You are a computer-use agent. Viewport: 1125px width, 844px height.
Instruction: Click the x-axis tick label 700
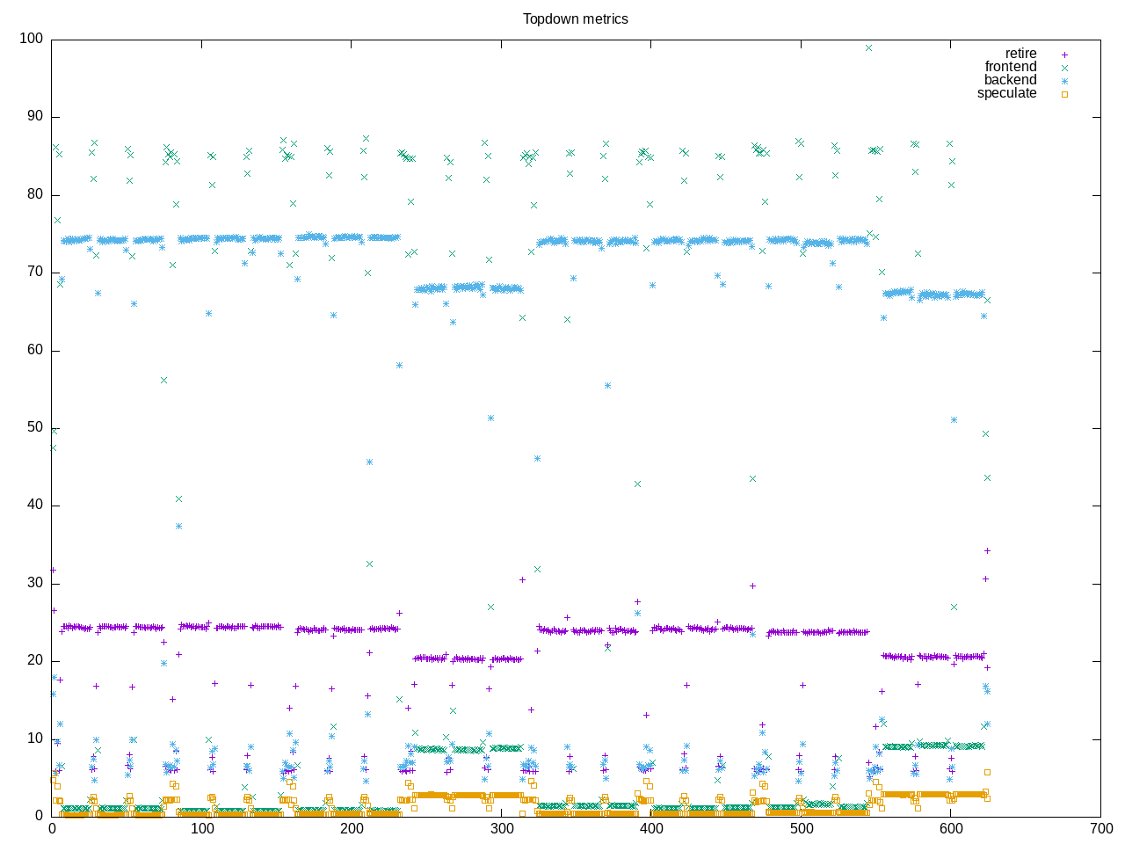[x=1100, y=829]
